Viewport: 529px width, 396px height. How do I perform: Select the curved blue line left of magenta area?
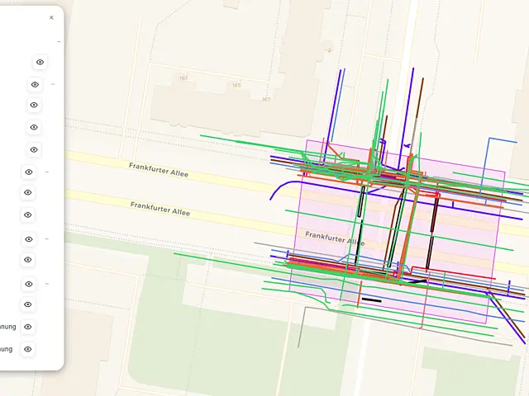[285, 189]
